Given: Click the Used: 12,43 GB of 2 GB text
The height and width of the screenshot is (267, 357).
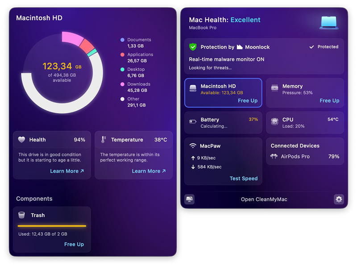Looking at the screenshot, I should coord(43,234).
